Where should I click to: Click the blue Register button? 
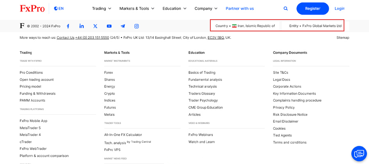click(312, 9)
